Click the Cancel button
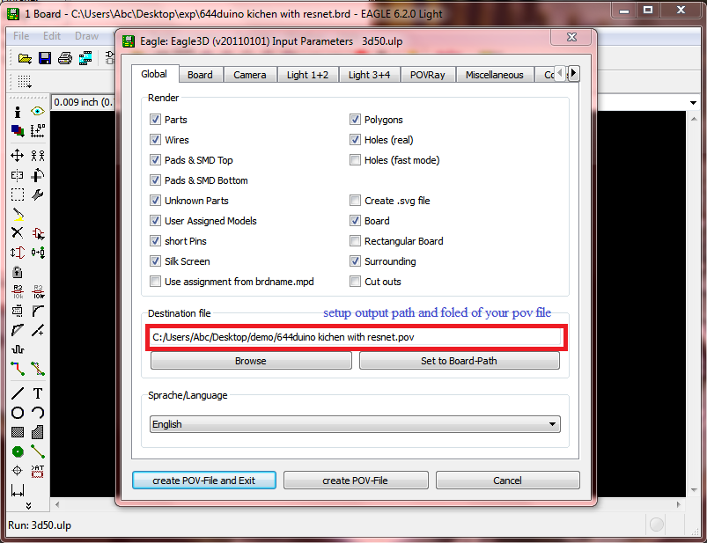The height and width of the screenshot is (543, 707). 507,481
